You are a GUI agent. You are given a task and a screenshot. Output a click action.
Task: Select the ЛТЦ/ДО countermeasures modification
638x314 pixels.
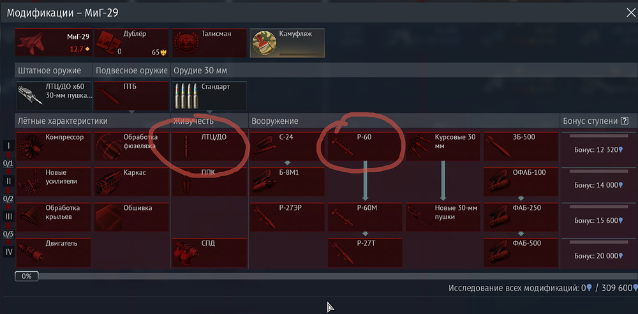(x=209, y=146)
